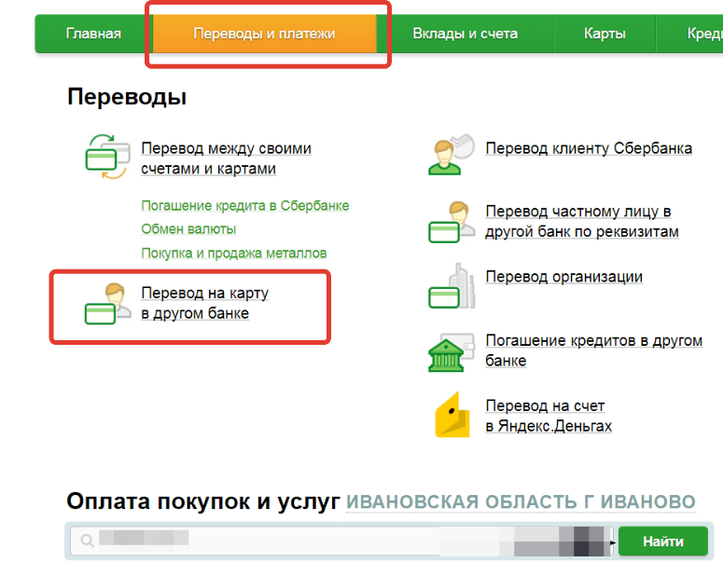Click the Найти search button
The width and height of the screenshot is (723, 576).
(662, 541)
